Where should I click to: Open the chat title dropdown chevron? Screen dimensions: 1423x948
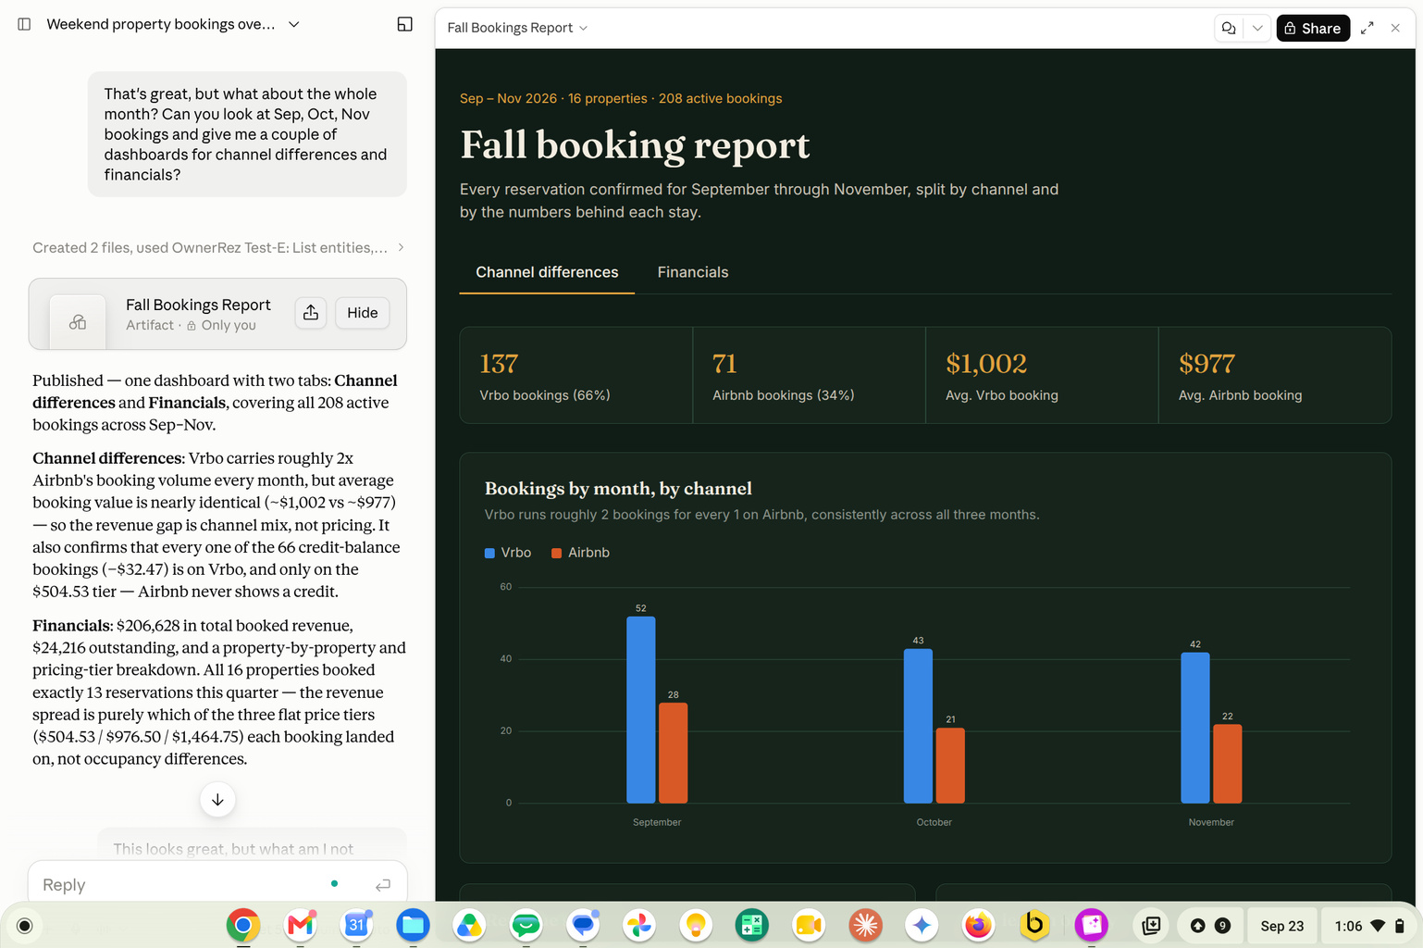294,24
